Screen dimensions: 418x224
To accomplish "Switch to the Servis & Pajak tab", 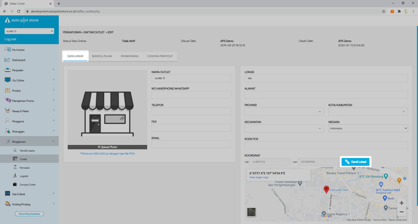I will click(x=102, y=56).
